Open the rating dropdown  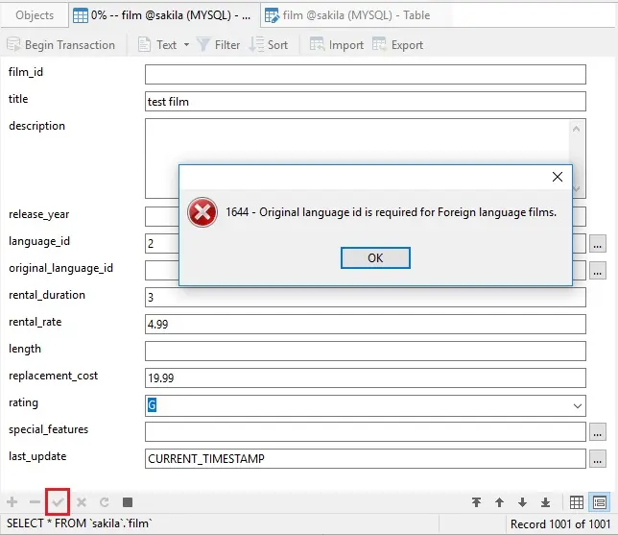[578, 405]
